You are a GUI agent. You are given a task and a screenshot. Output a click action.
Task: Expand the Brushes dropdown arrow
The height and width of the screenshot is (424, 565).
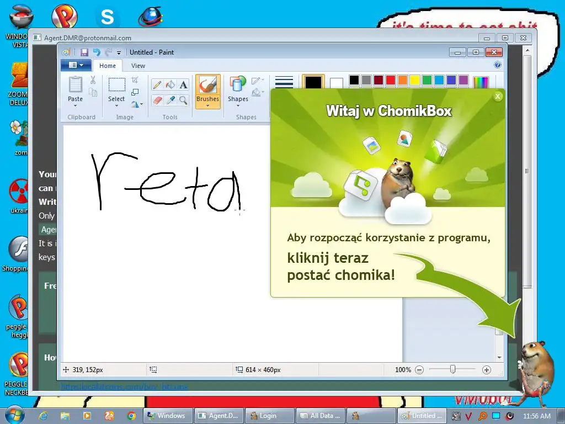(x=207, y=106)
